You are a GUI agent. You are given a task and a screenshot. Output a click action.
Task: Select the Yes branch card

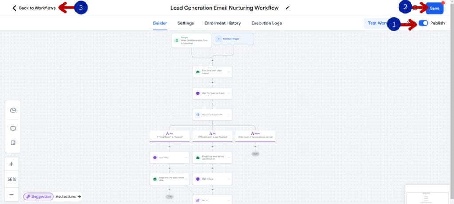click(x=170, y=136)
